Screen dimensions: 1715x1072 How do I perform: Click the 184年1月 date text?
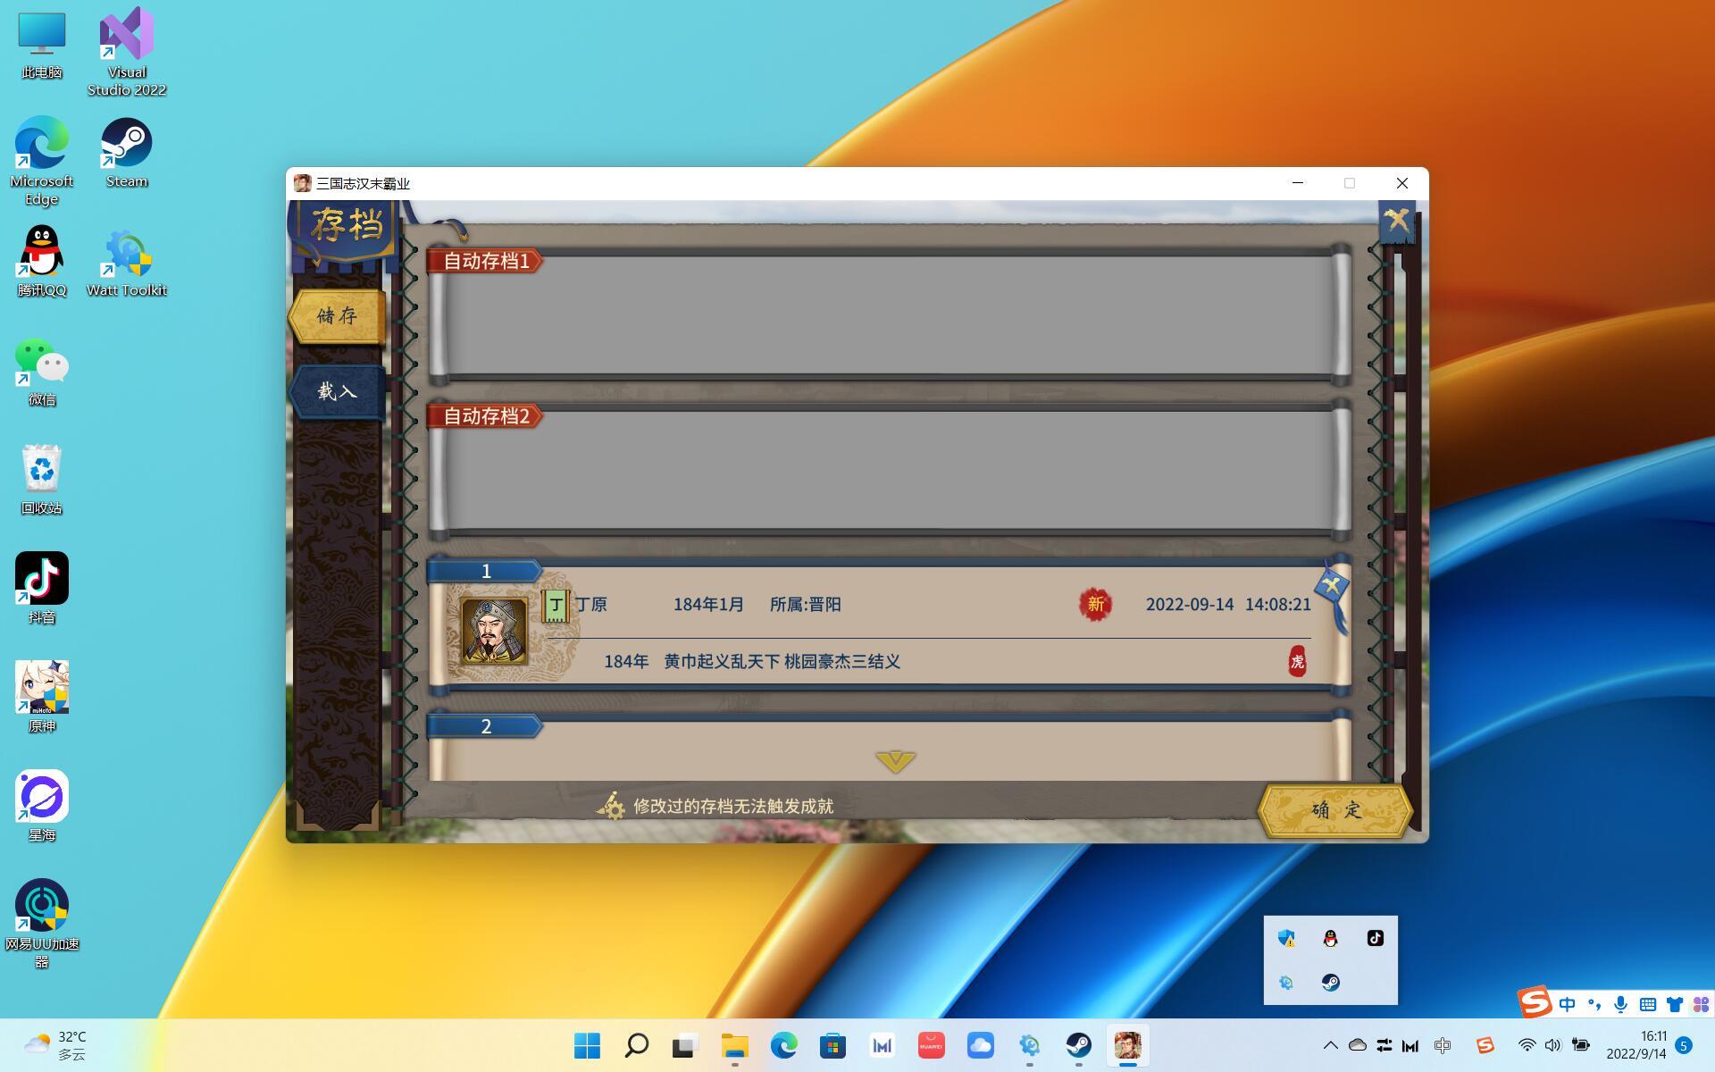(708, 605)
